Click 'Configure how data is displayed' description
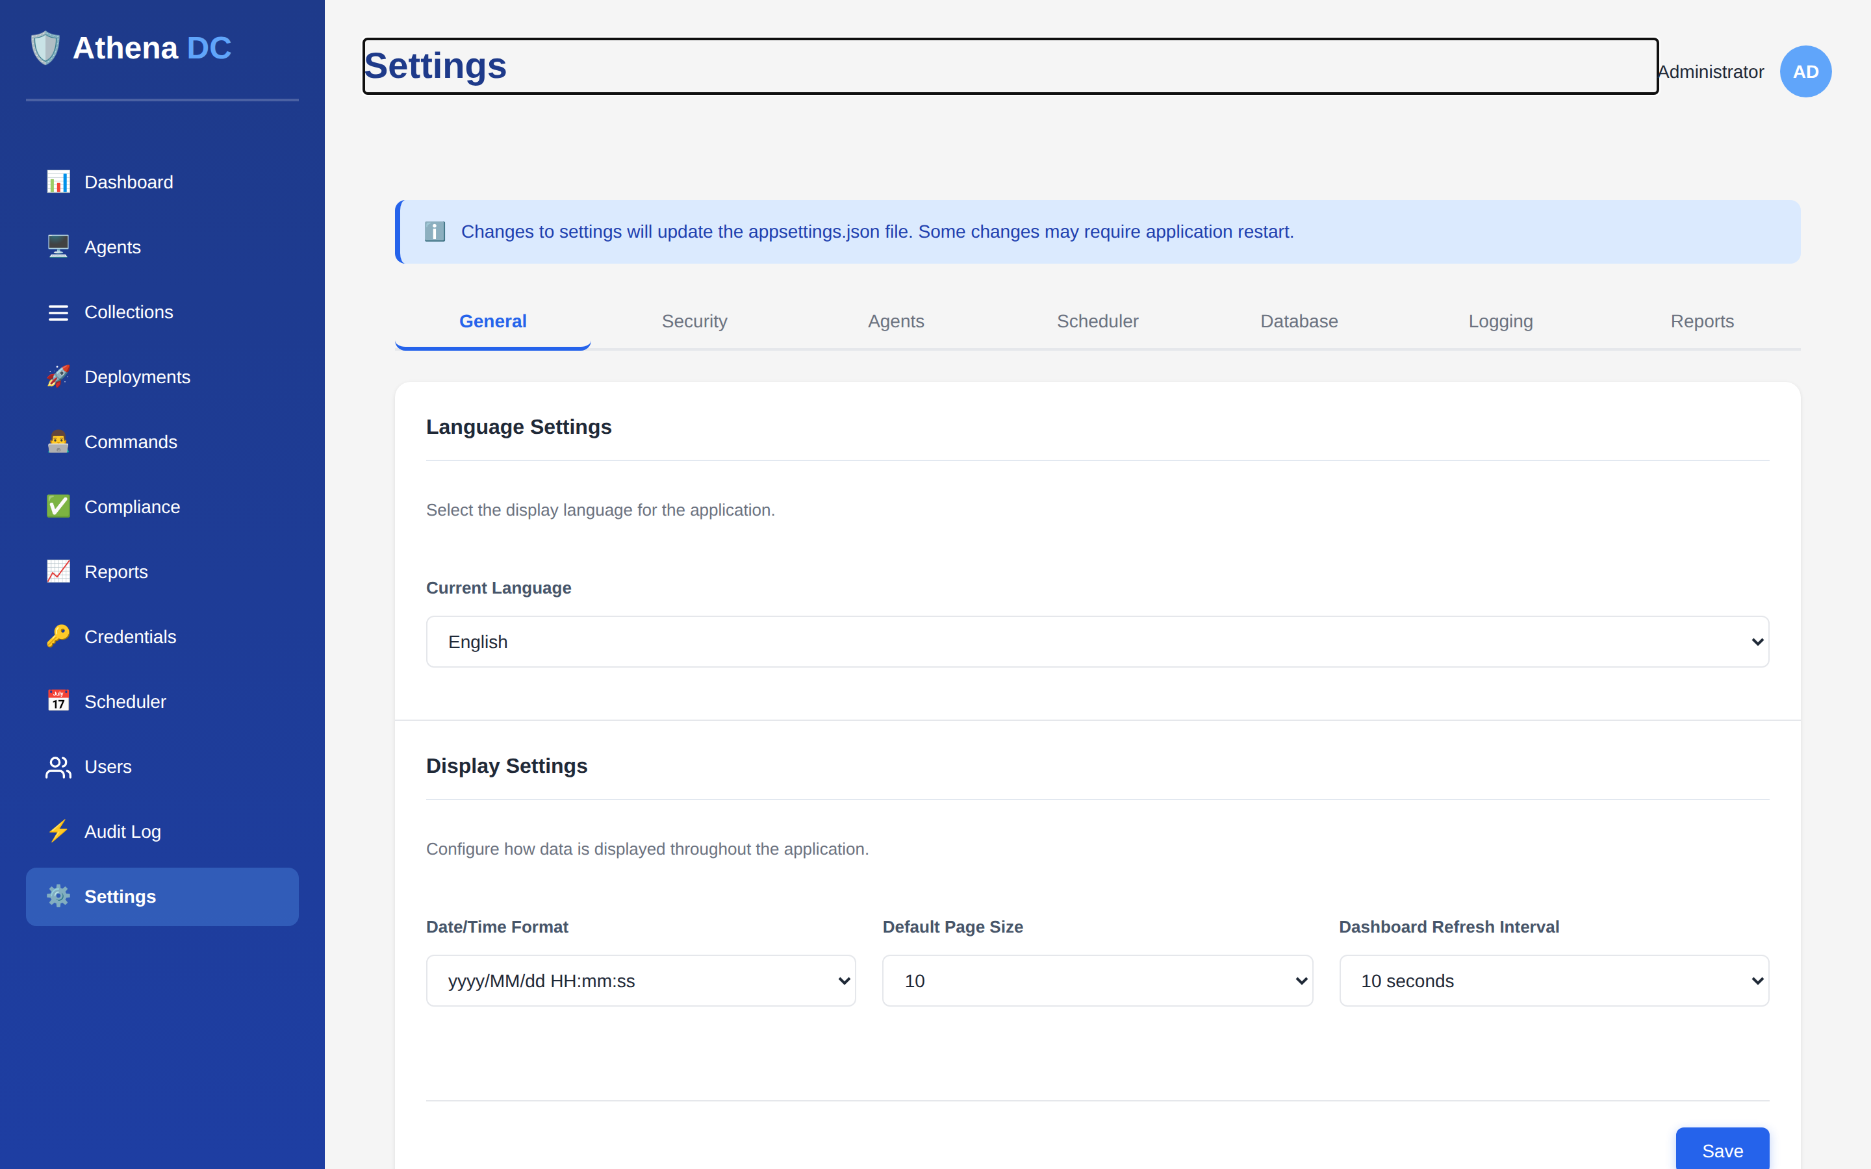Viewport: 1871px width, 1169px height. pyautogui.click(x=647, y=848)
